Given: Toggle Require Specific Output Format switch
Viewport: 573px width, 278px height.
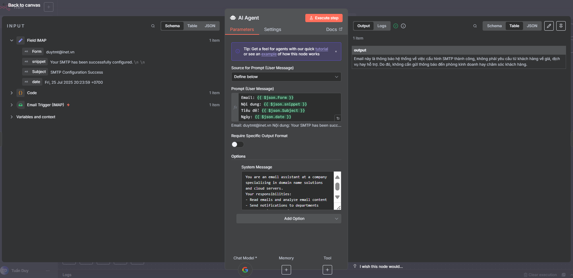Looking at the screenshot, I should pos(238,144).
